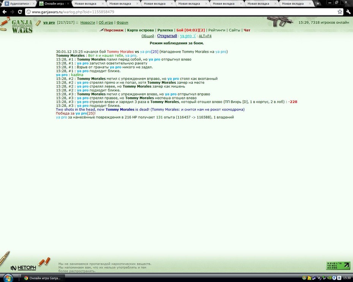Open the Windows Start orb
The height and width of the screenshot is (282, 353).
click(x=8, y=278)
